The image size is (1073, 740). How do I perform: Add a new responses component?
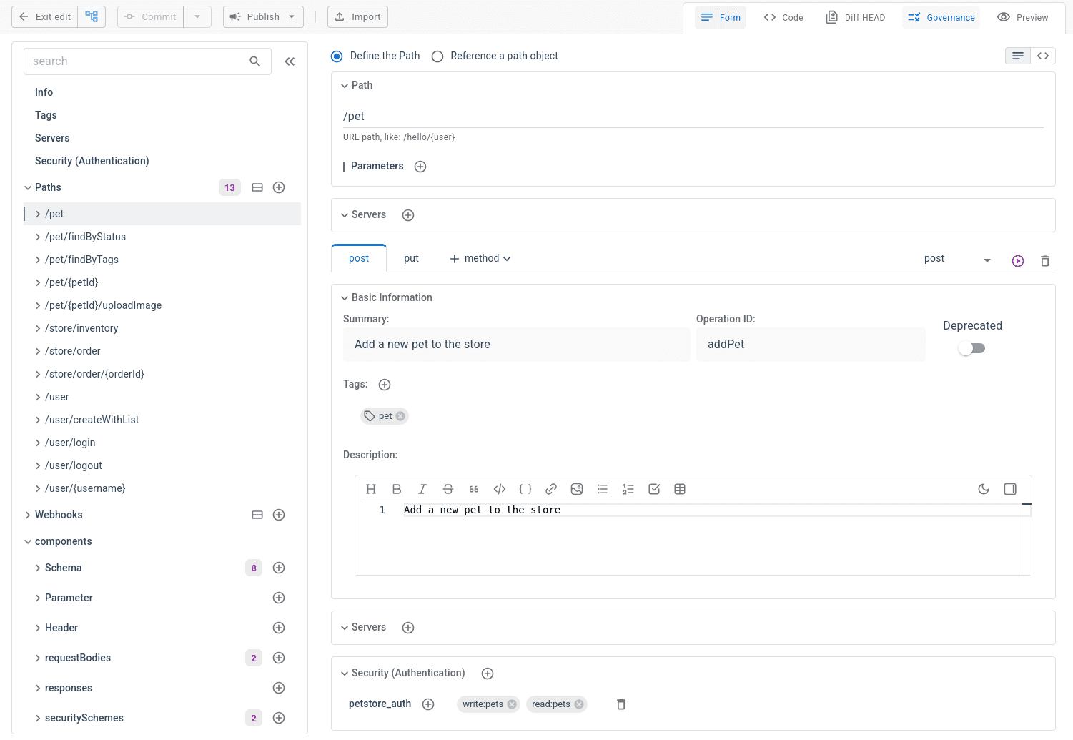[x=279, y=688]
